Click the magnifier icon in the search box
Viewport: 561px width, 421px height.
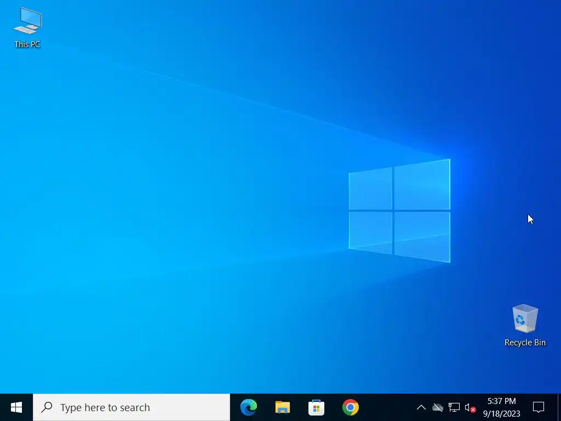tap(47, 407)
